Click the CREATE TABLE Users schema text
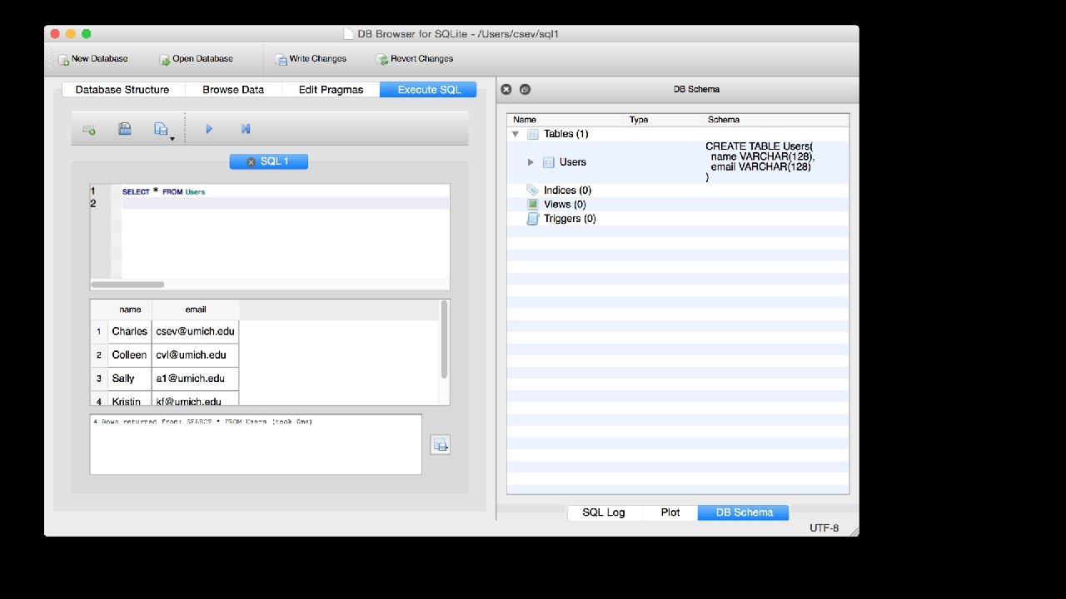This screenshot has height=599, width=1066. (760, 161)
